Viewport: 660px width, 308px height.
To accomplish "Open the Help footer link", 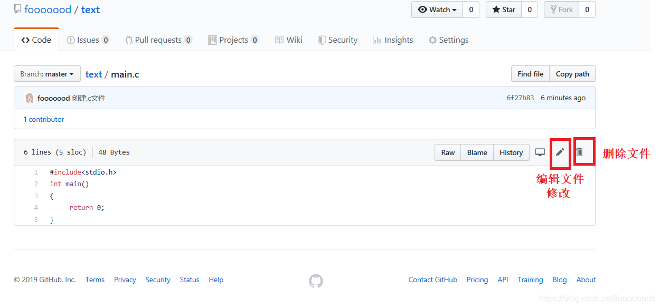I will click(216, 280).
